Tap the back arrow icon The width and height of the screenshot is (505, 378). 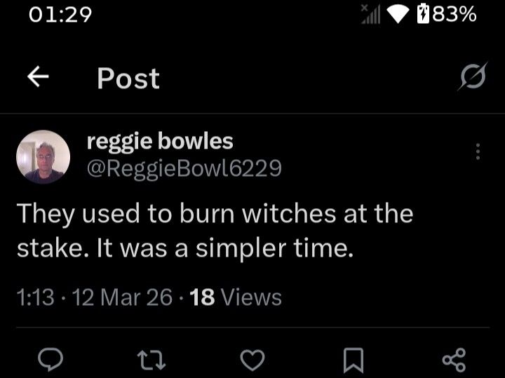[38, 78]
